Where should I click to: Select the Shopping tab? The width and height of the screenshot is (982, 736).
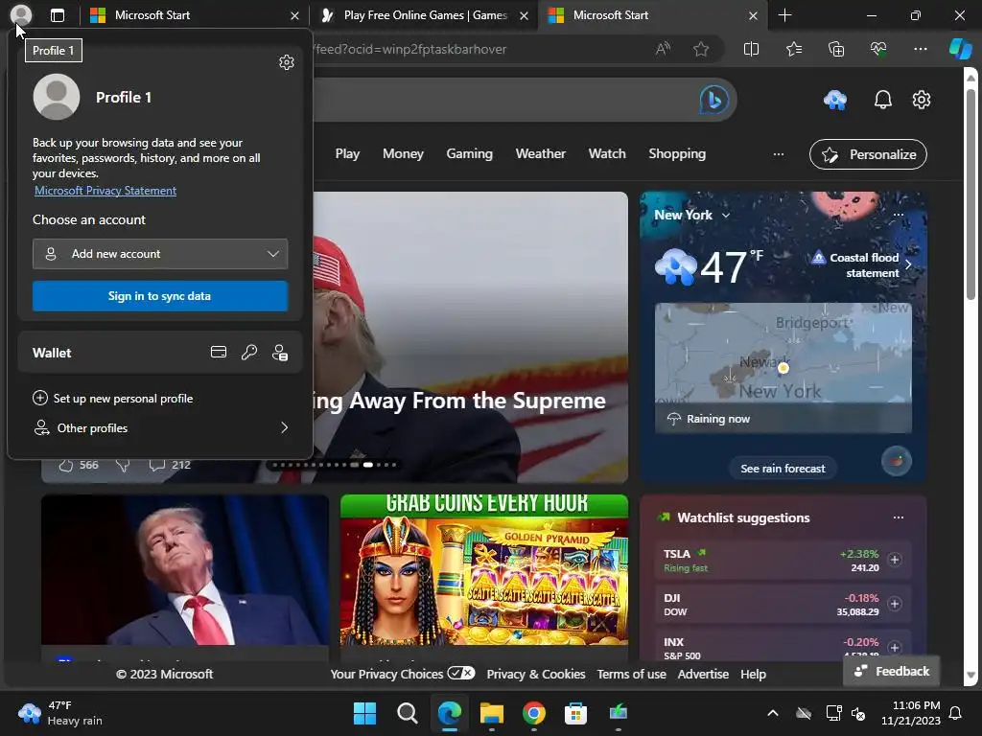point(677,154)
